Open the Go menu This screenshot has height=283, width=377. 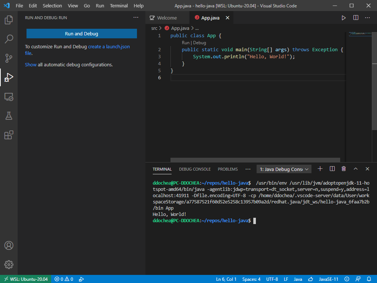pyautogui.click(x=87, y=6)
